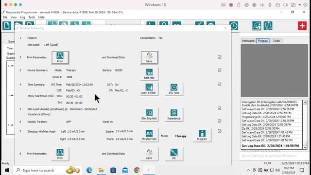Open the Log menu

(x=23, y=17)
